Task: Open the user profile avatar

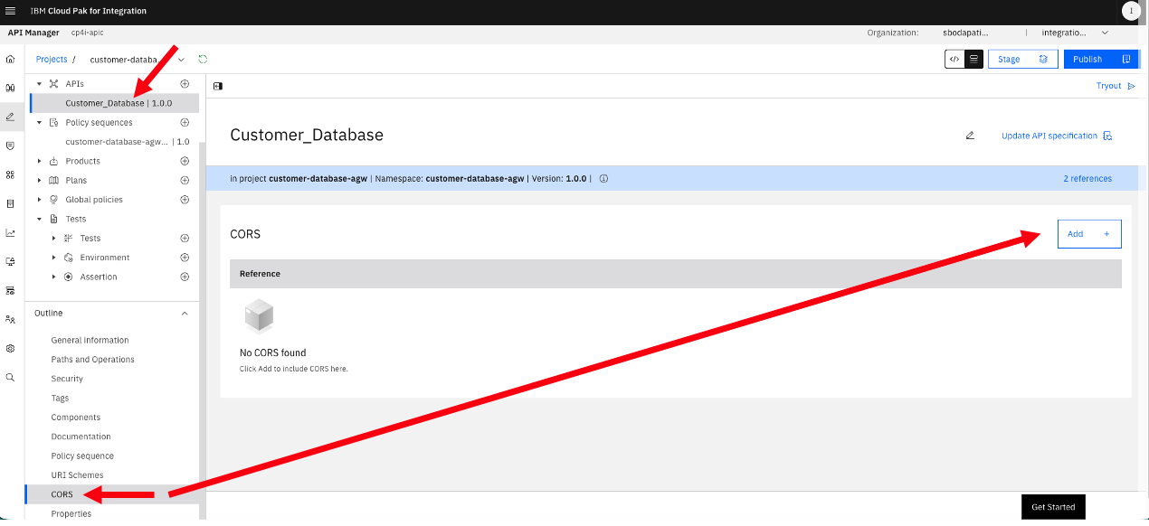Action: 1130,11
